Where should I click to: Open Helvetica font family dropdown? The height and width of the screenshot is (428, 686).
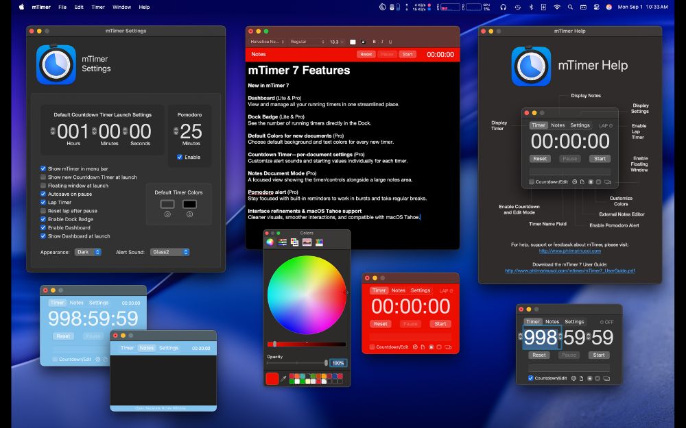(267, 42)
